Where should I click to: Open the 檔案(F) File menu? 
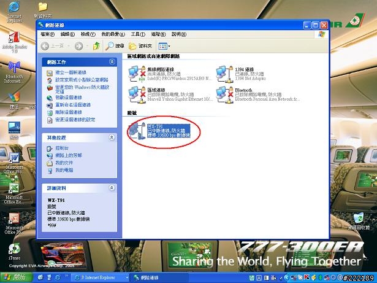47,34
